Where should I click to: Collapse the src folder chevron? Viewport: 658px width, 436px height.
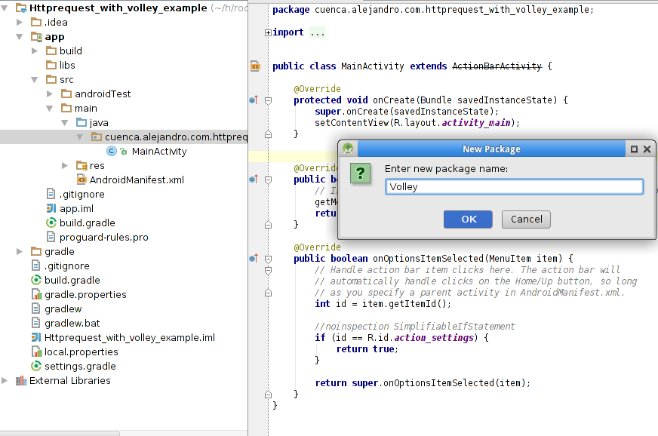tap(34, 79)
